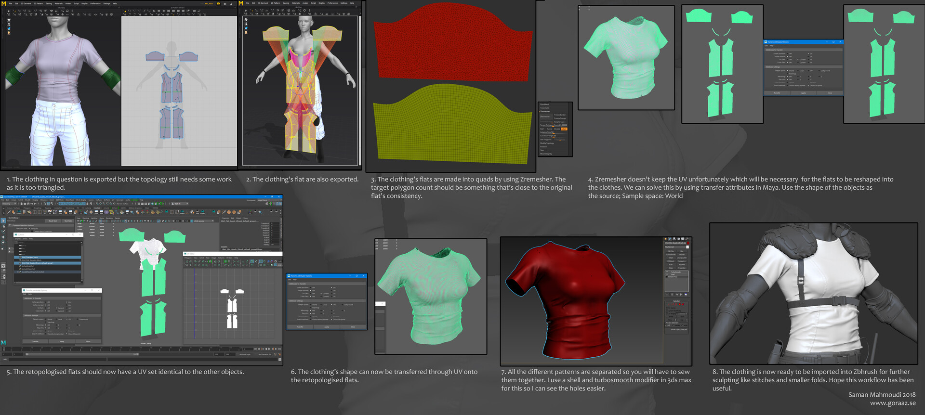Click Maya play backward button
The image size is (925, 415).
pos(266,349)
